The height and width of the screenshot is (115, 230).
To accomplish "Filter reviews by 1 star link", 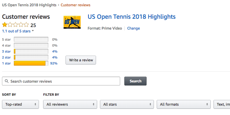I will pos(6,63).
